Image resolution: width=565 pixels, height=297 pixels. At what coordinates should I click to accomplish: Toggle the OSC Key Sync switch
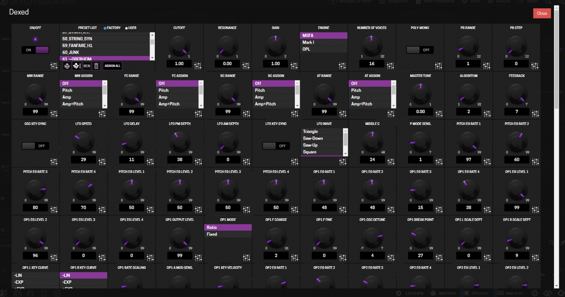(x=35, y=146)
